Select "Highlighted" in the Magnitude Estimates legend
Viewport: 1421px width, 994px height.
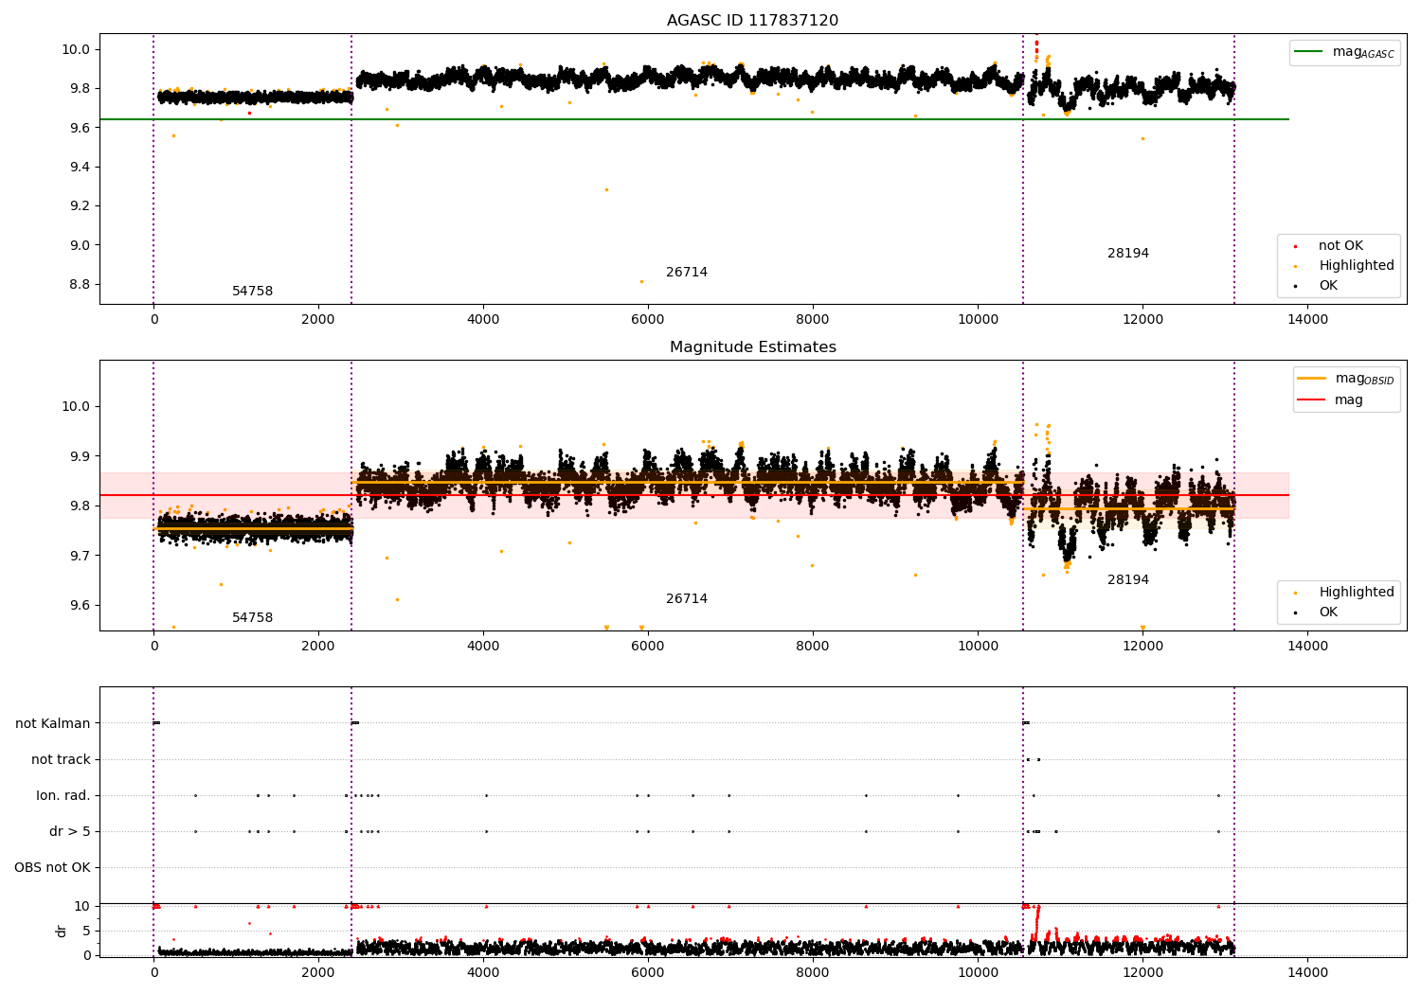(1357, 593)
